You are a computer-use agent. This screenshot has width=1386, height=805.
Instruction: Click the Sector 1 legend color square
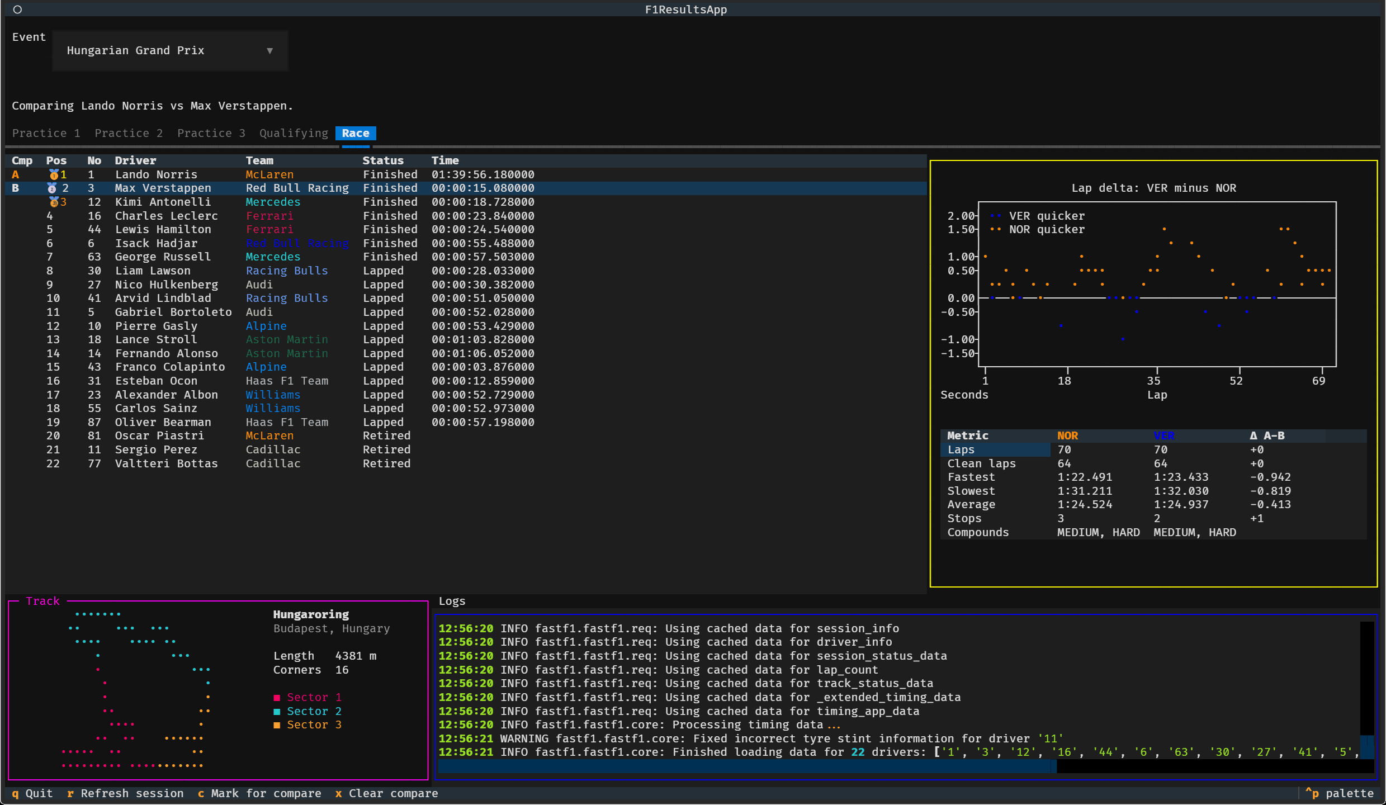pos(277,698)
